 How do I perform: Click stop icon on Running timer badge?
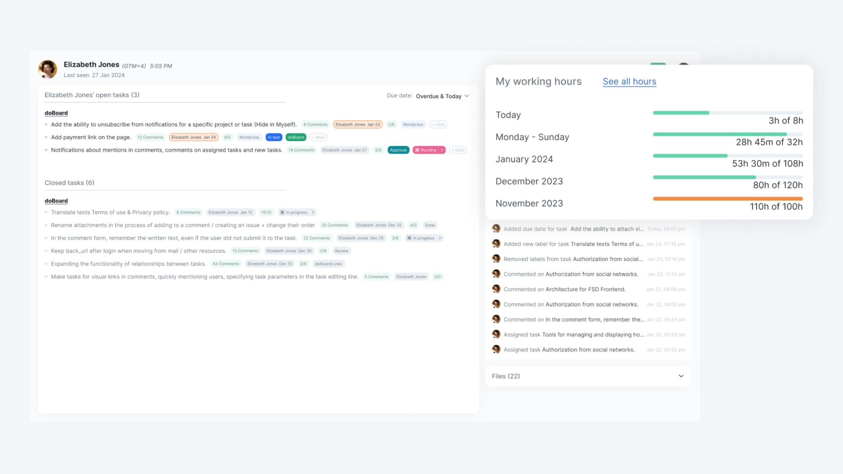(417, 150)
